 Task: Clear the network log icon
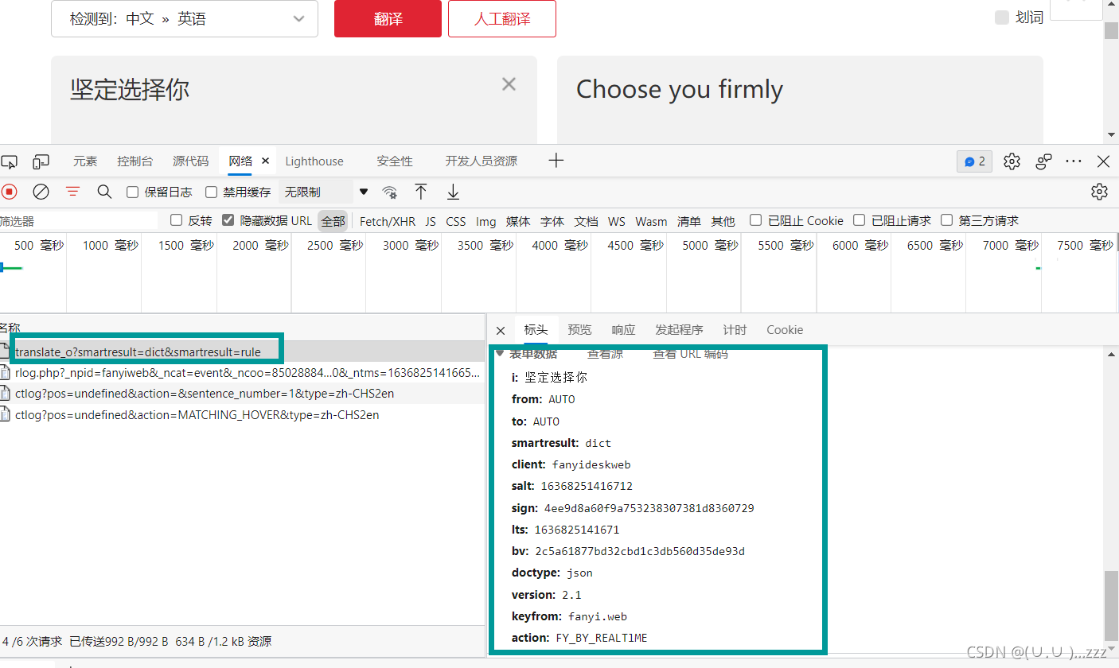(x=41, y=192)
